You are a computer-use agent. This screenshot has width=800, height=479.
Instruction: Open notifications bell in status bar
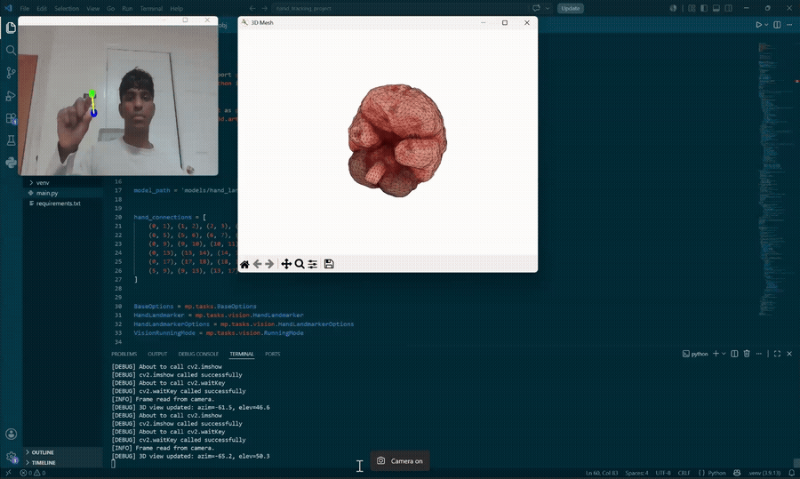[792, 473]
